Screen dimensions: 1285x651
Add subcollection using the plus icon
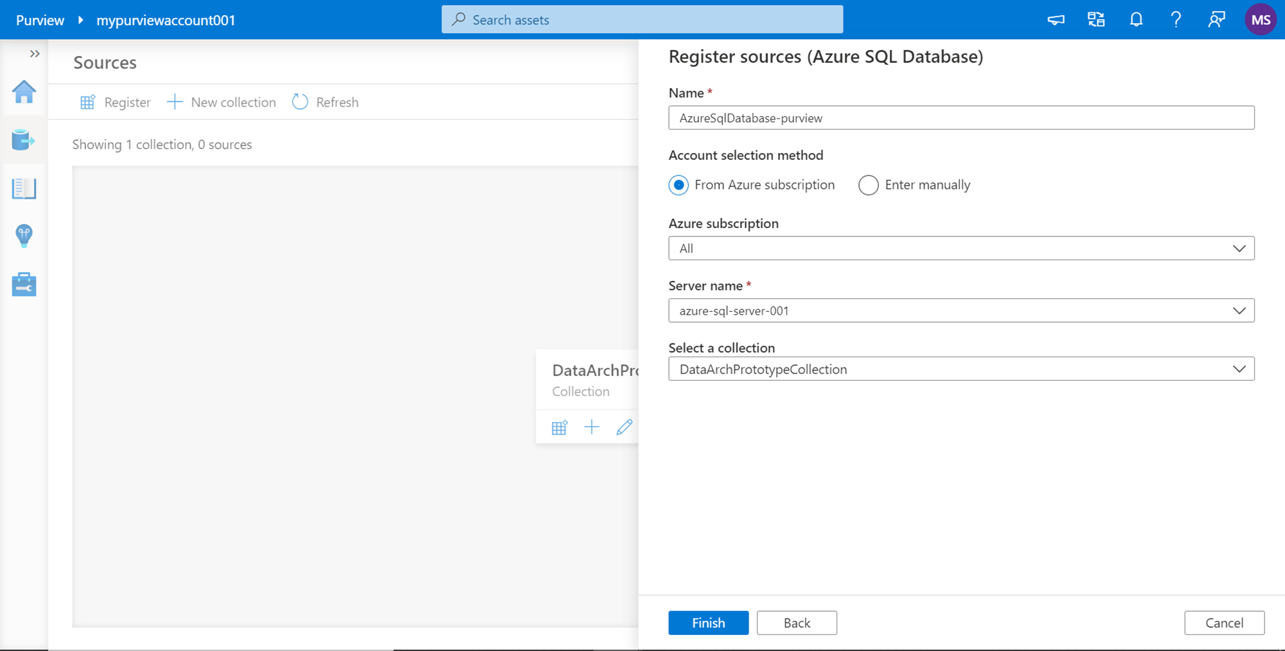(592, 426)
